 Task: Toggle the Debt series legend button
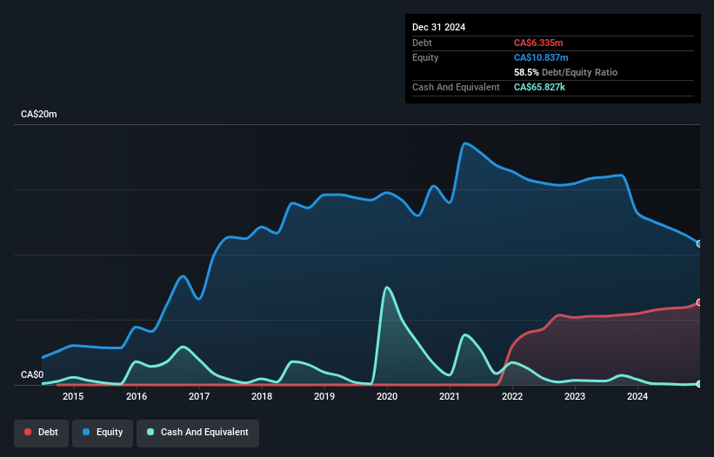point(42,433)
